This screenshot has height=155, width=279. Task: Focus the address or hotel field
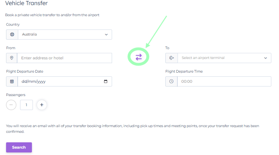pyautogui.click(x=64, y=58)
